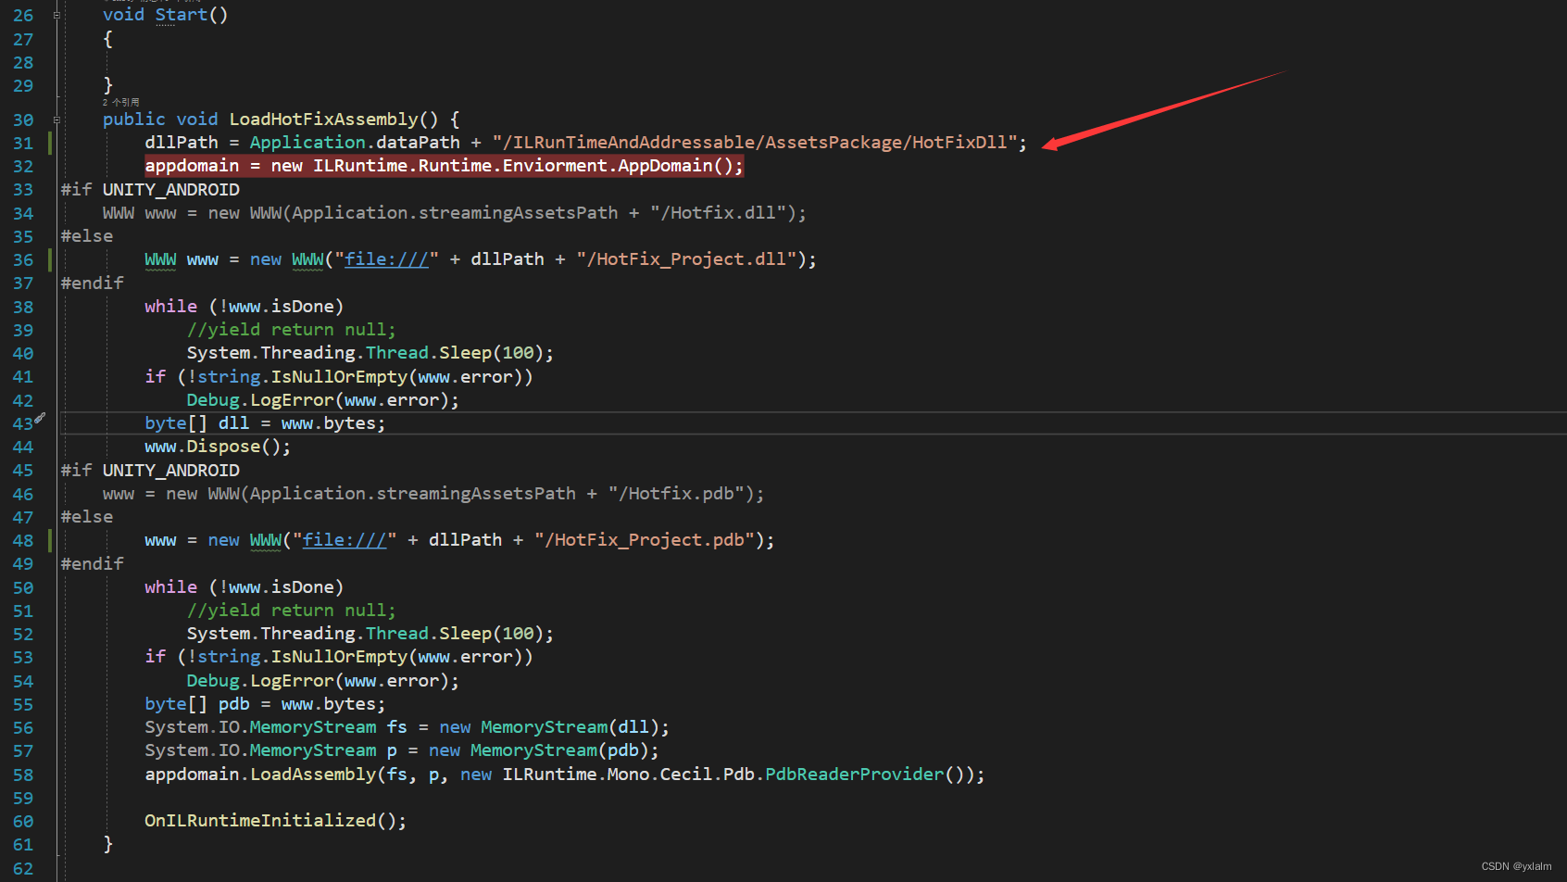Click #if UNITY_ANDROID directive on line 33
Viewport: 1567px width, 882px height.
150,190
